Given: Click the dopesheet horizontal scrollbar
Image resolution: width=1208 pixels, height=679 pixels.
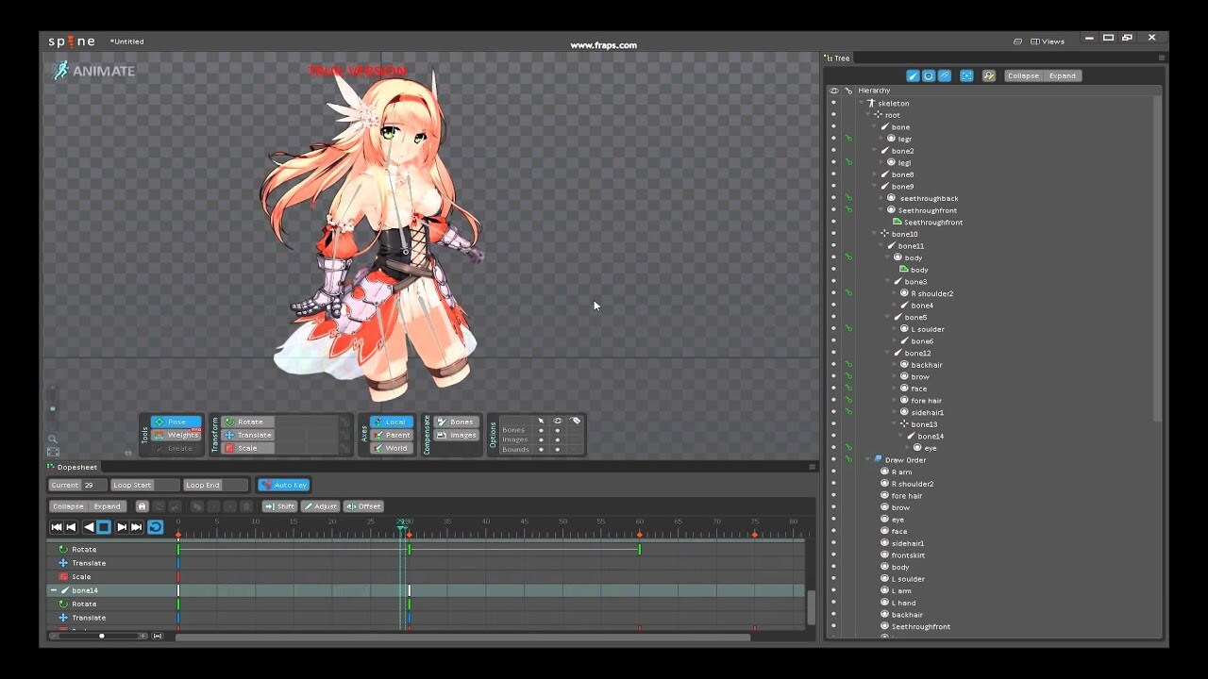Looking at the screenshot, I should point(462,637).
